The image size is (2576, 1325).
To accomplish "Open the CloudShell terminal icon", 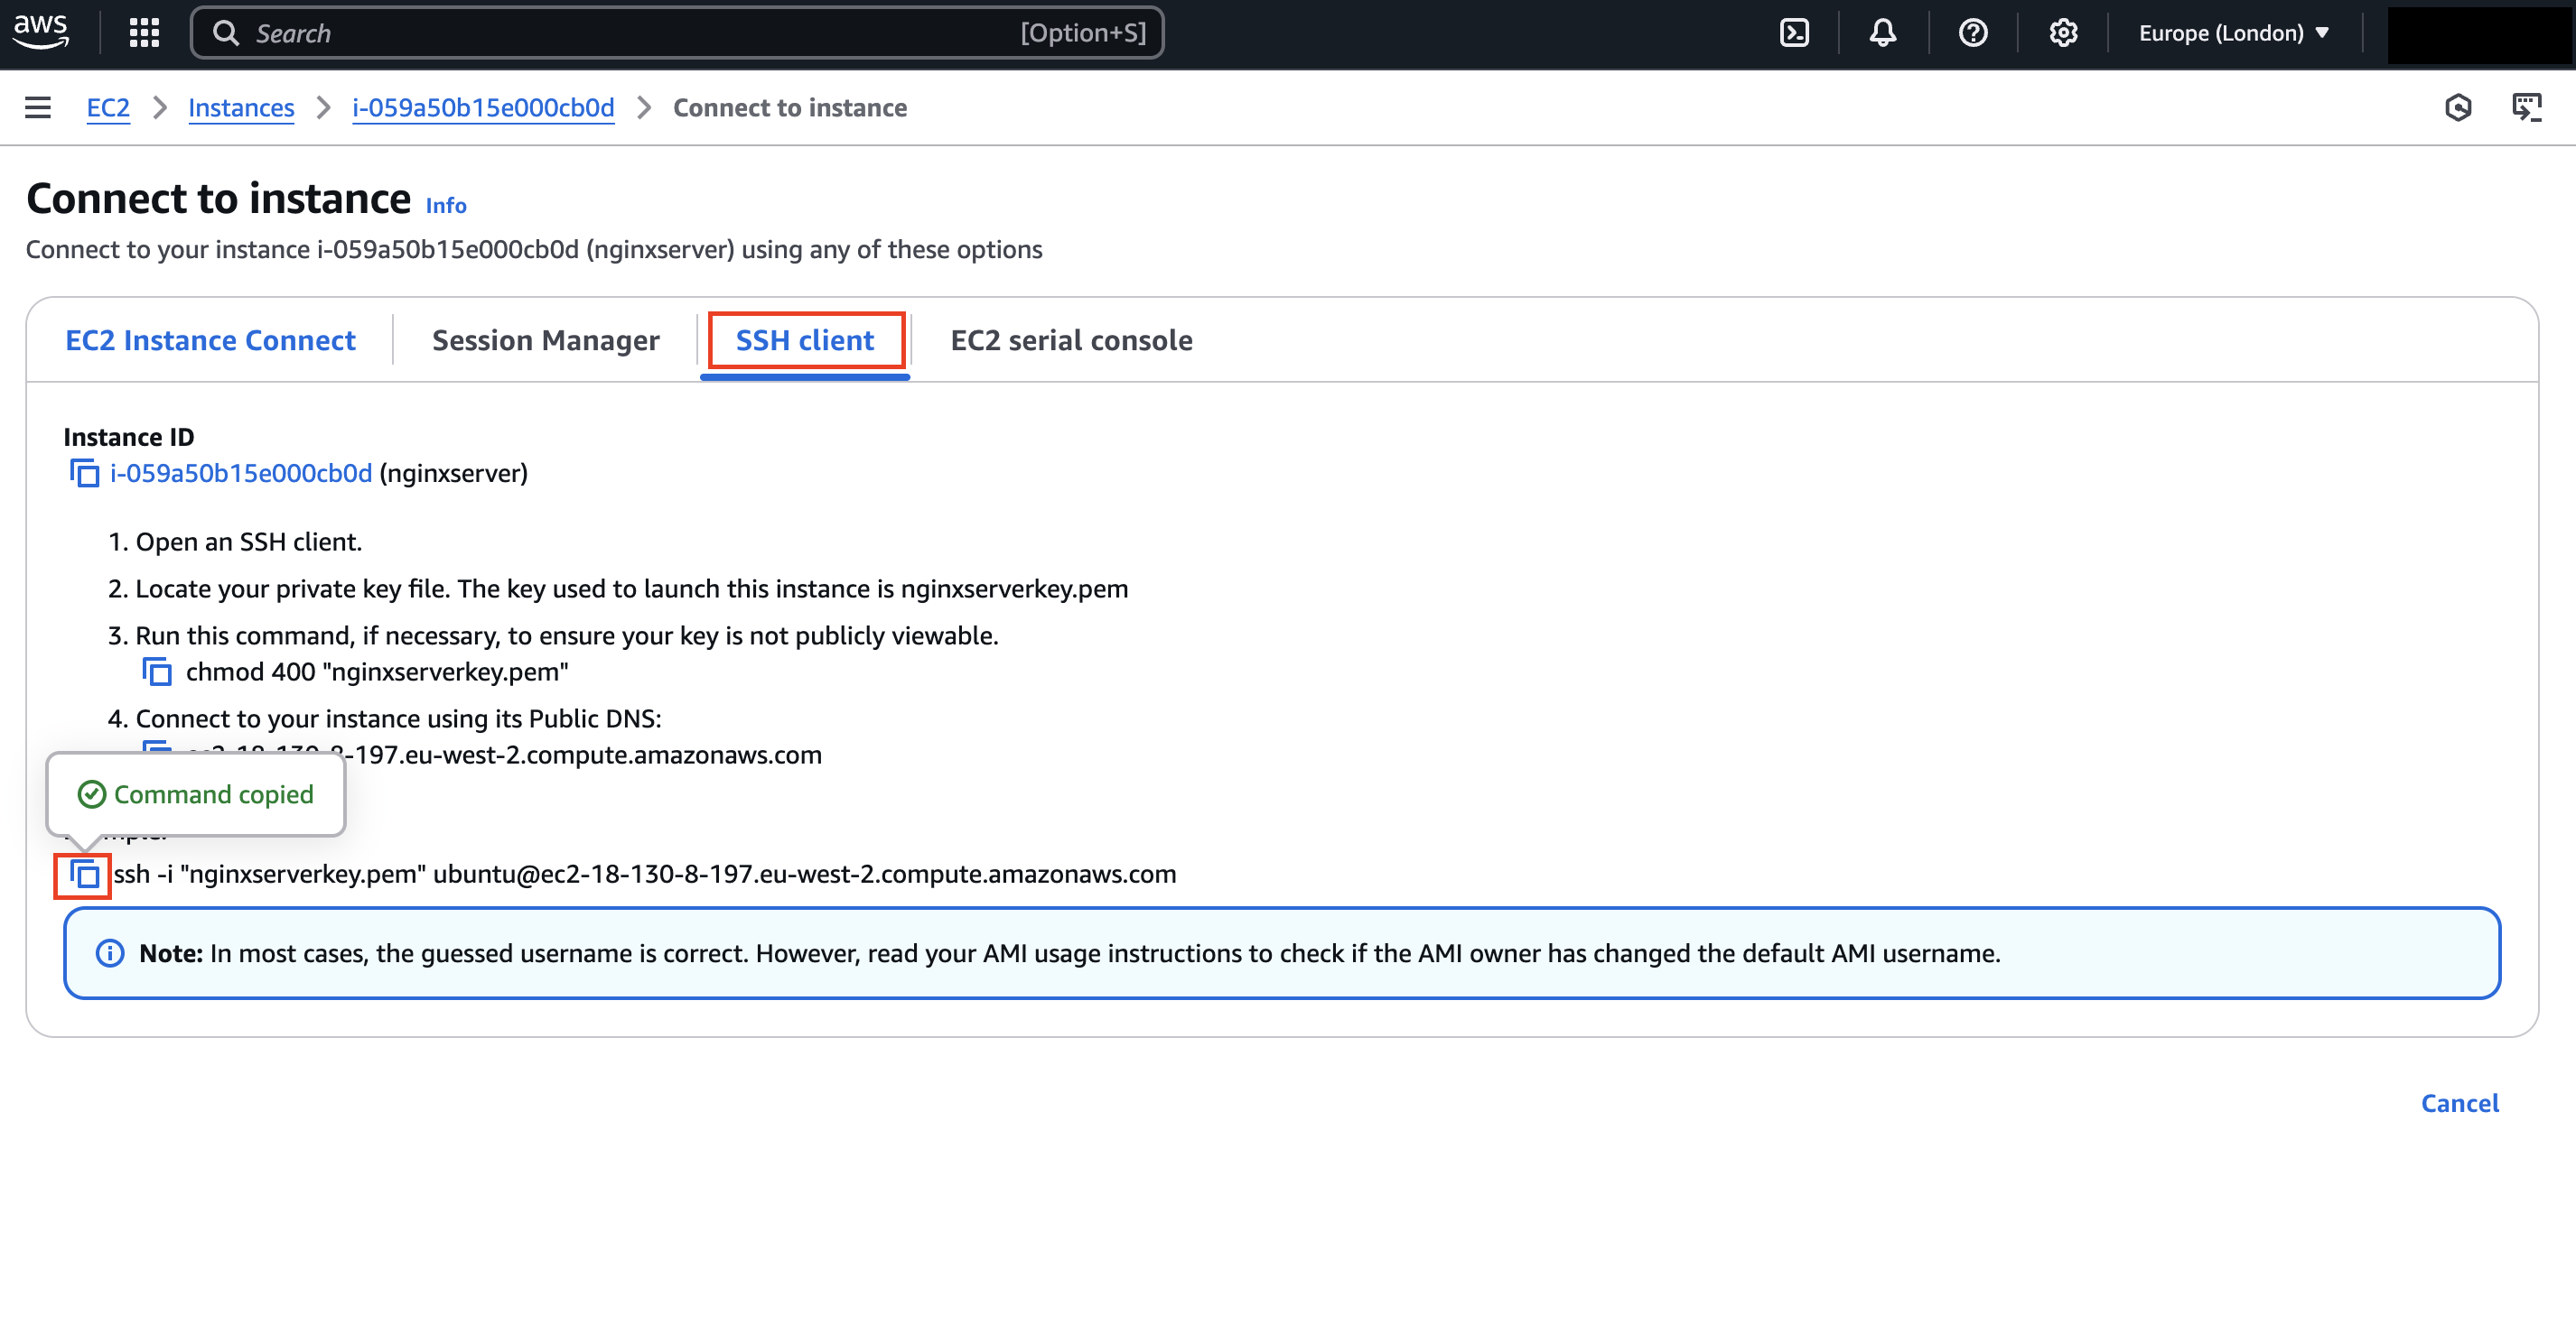I will (x=1795, y=33).
